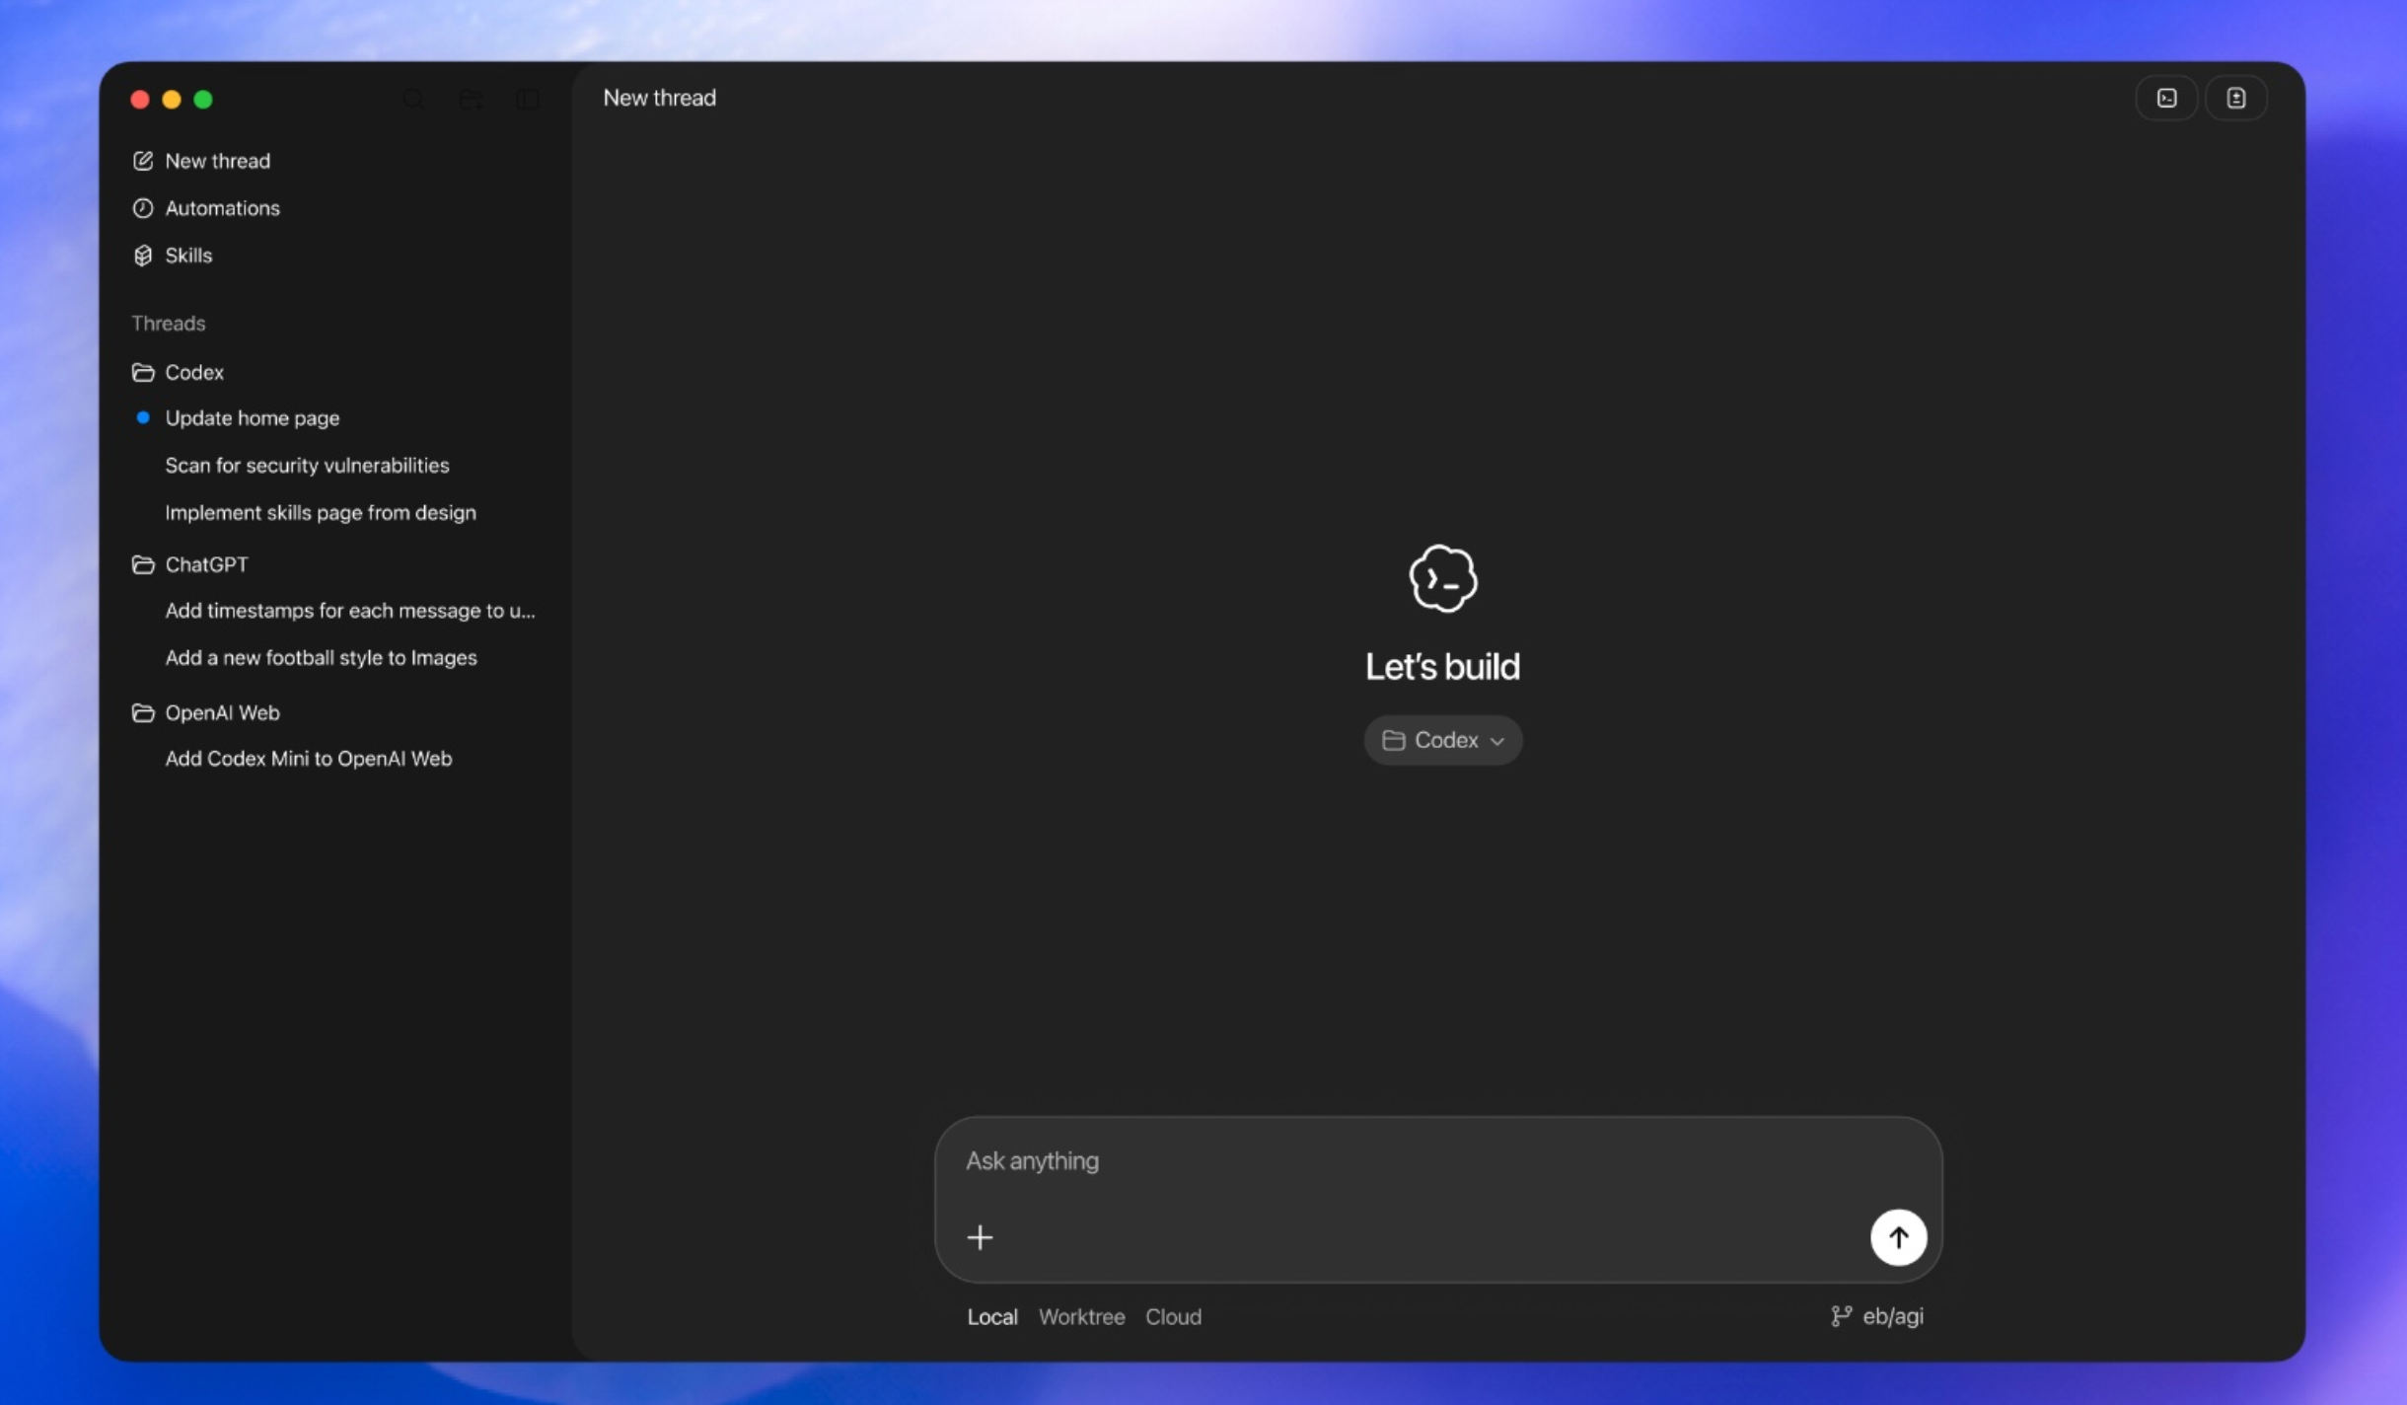Open 'Implement skills page from design' thread
Screen dimensions: 2407x1405
point(321,513)
